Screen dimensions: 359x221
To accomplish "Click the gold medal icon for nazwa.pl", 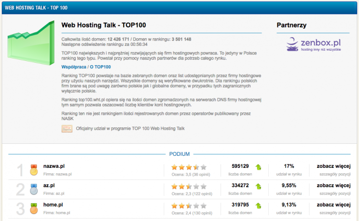I will (34, 170).
